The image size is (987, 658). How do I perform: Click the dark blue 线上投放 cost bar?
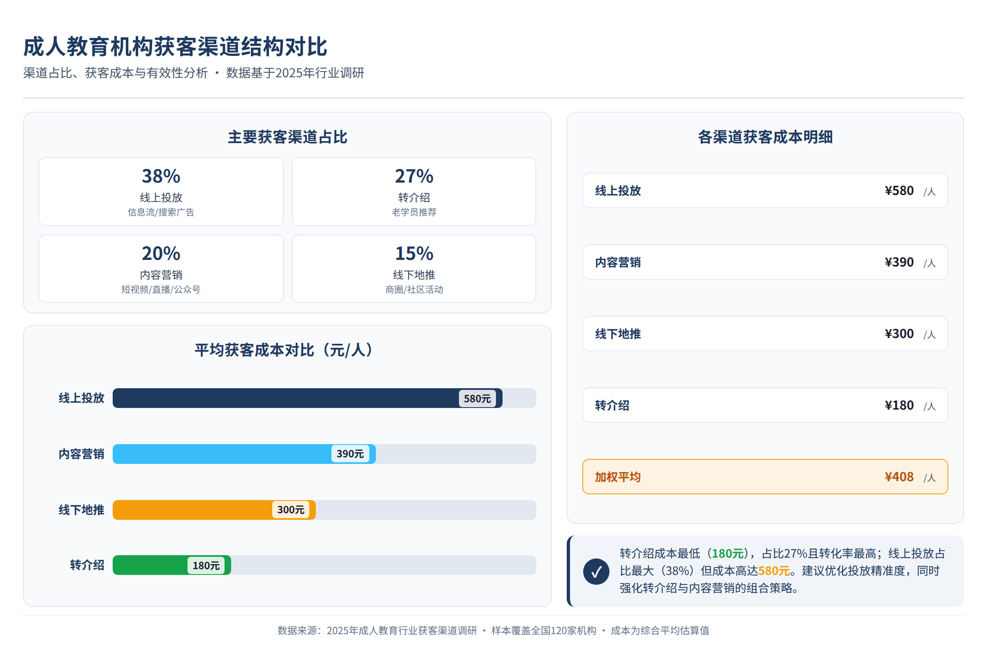(x=307, y=398)
